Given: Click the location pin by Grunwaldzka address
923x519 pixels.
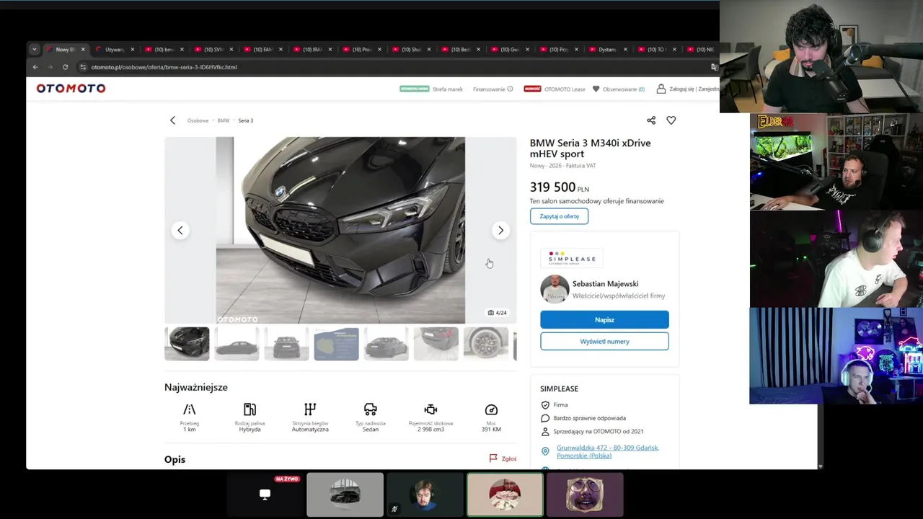Looking at the screenshot, I should [x=545, y=451].
